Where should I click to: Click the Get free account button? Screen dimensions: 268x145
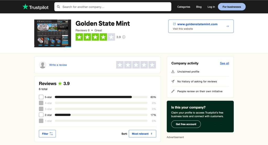[186, 124]
